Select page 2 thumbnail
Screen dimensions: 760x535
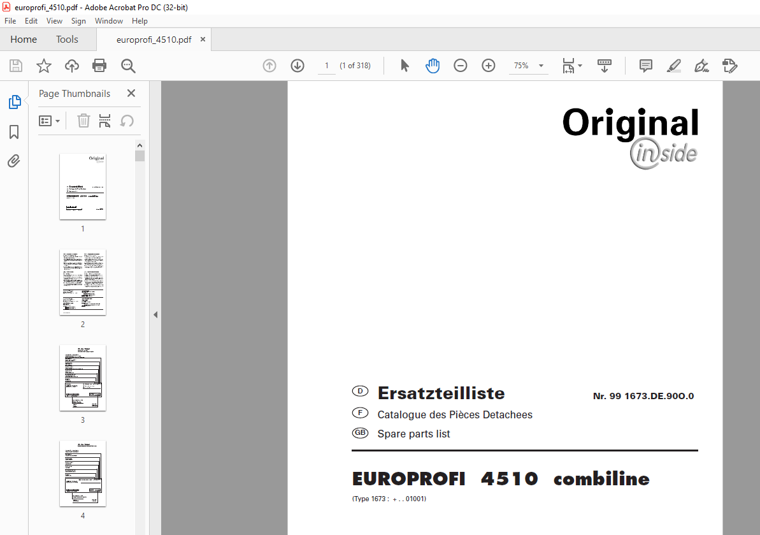(x=83, y=282)
